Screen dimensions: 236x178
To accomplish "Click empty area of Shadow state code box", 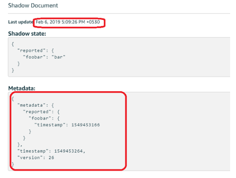I will click(151, 57).
